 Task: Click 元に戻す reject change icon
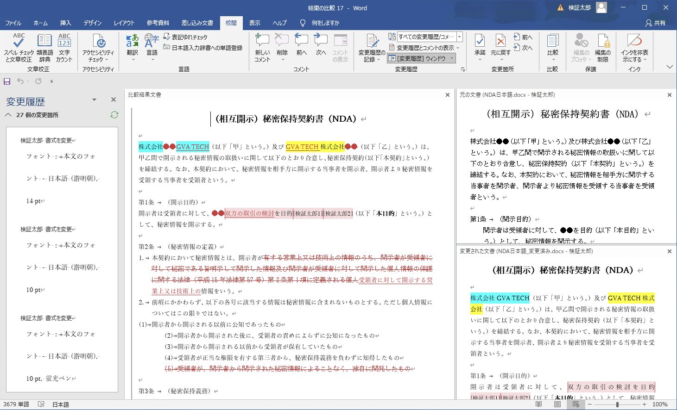point(500,42)
